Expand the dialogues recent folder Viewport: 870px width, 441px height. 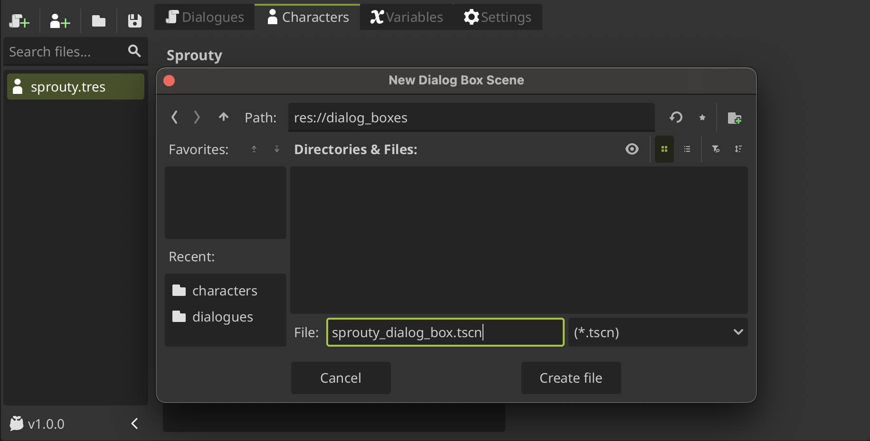pos(222,317)
